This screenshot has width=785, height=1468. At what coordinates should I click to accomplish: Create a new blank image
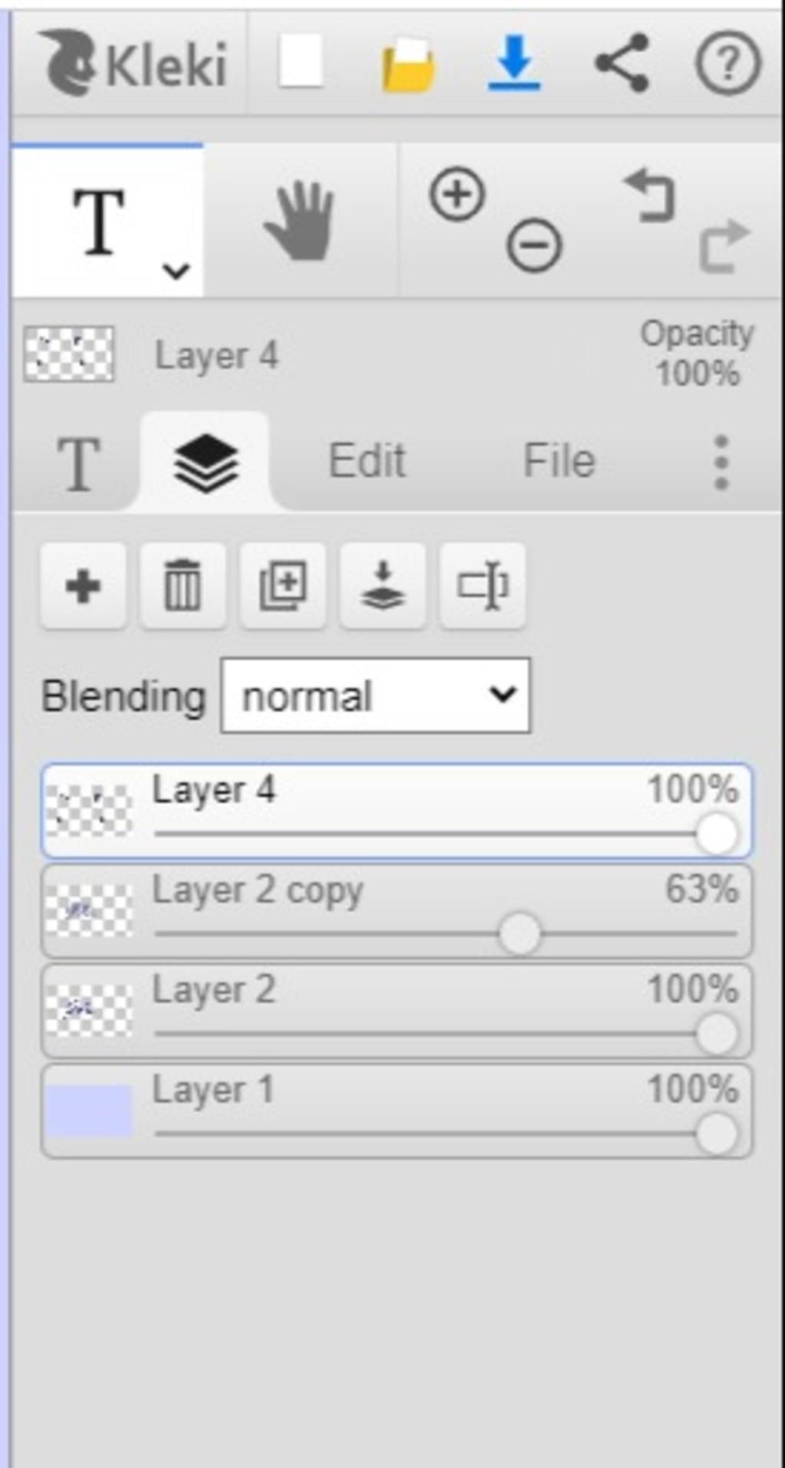tap(301, 61)
